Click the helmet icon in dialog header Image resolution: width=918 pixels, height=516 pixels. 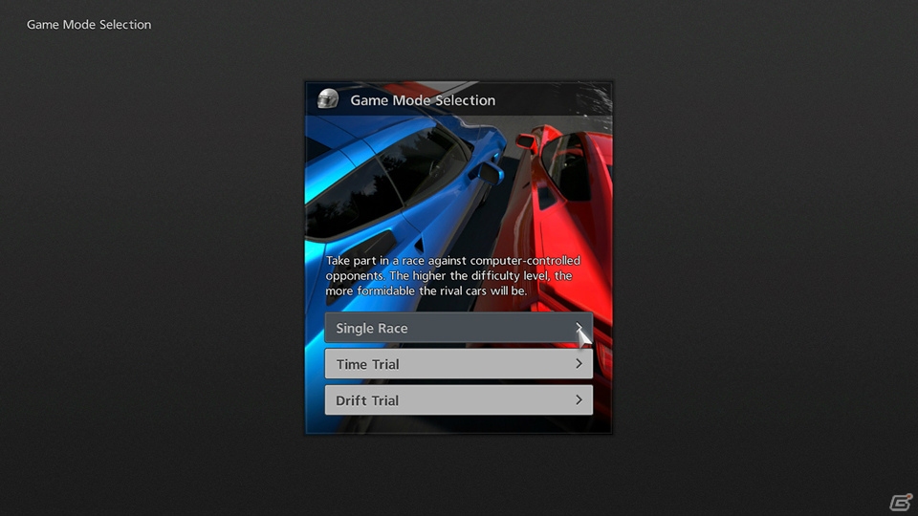point(328,98)
